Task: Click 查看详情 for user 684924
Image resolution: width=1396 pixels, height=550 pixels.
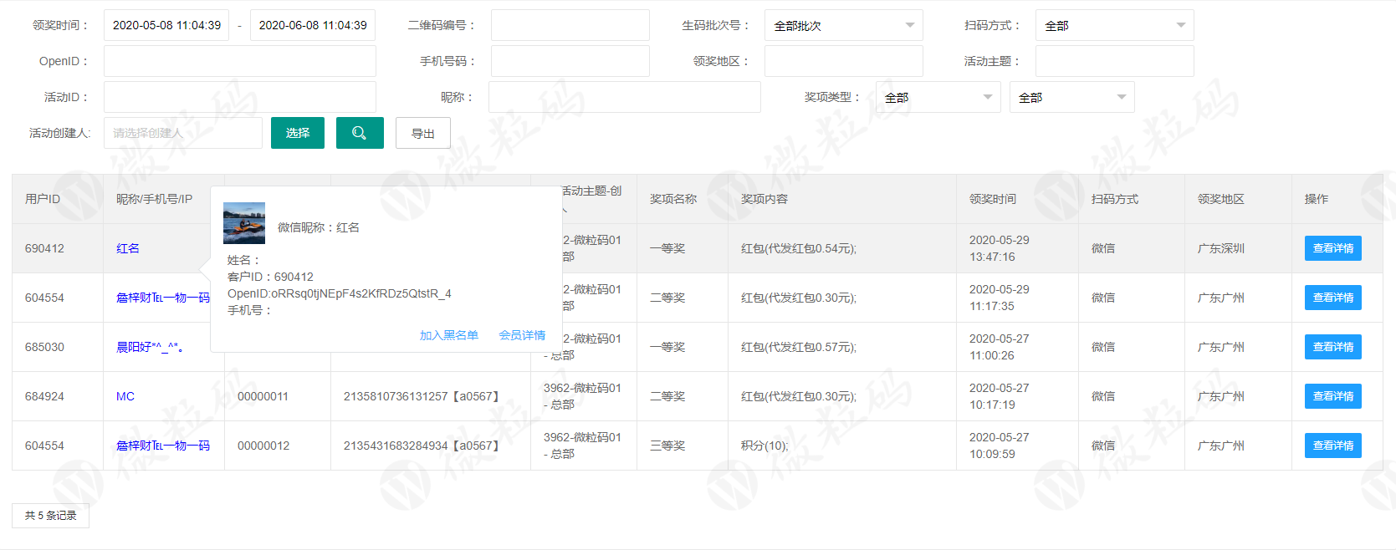Action: click(x=1332, y=396)
